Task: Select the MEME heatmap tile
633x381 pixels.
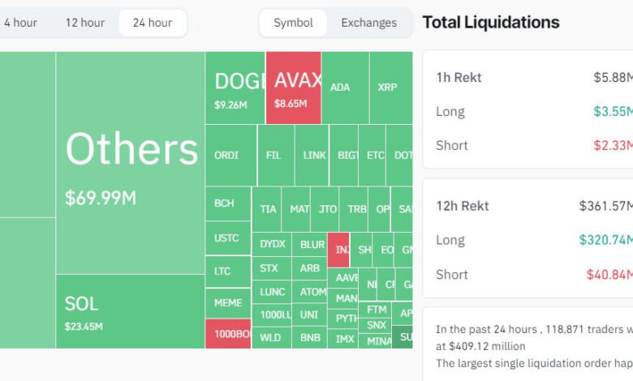Action: 228,302
